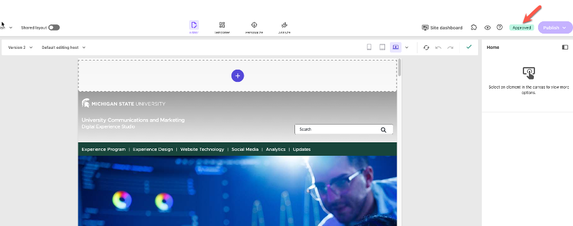Click the Home title in right panel
Viewport: 573px width, 226px height.
(493, 48)
